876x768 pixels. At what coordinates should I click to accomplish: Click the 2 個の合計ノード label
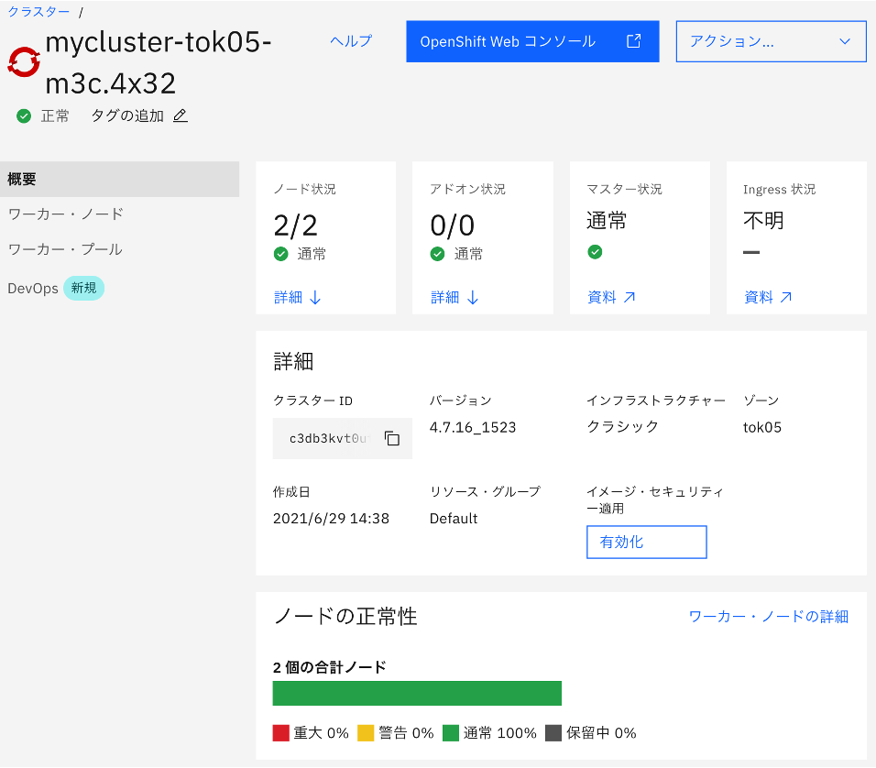[330, 667]
